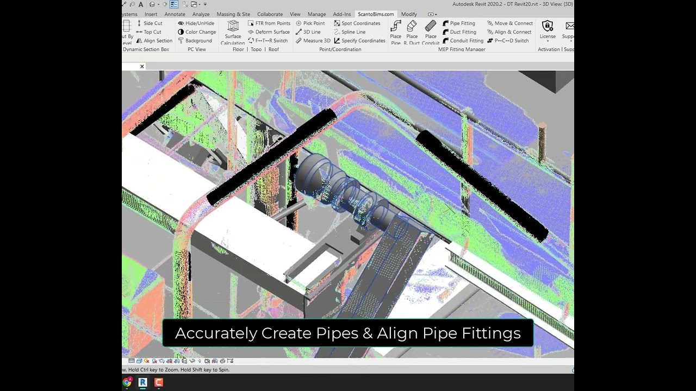The image size is (696, 391).
Task: Open the Insert ribbon tab
Action: pyautogui.click(x=151, y=14)
